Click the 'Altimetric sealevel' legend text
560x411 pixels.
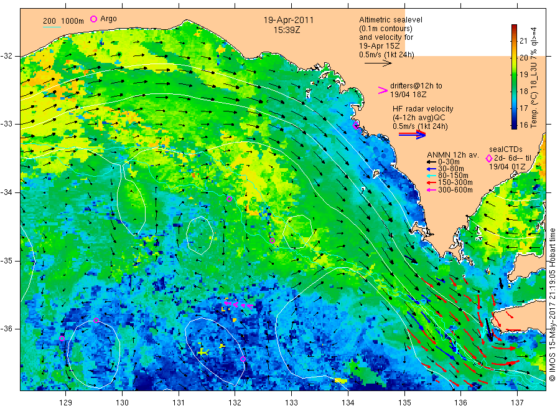[391, 20]
